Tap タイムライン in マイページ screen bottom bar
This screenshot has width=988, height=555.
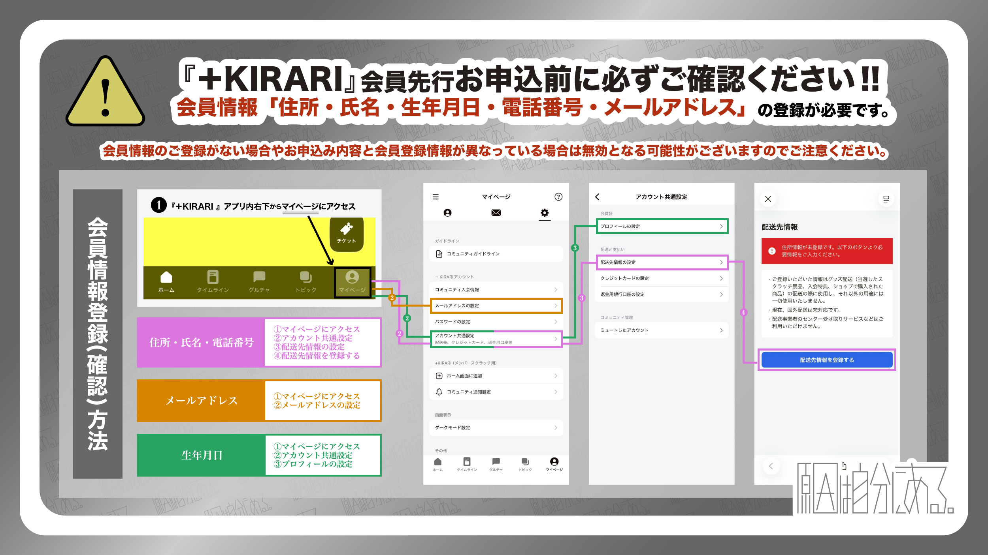467,465
